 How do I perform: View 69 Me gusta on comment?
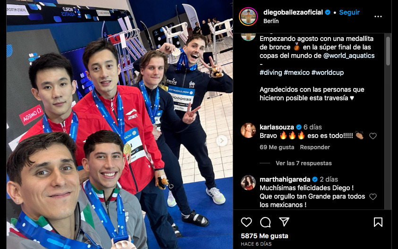(x=277, y=147)
